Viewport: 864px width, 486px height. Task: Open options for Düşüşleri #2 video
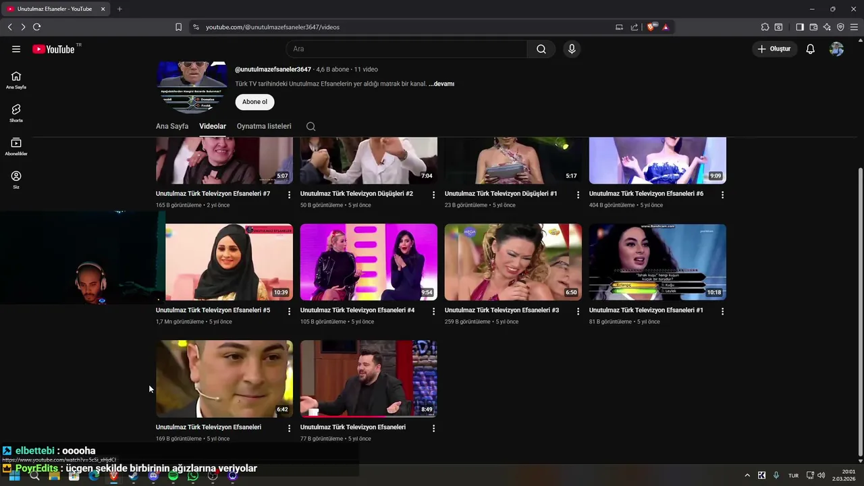(x=433, y=194)
